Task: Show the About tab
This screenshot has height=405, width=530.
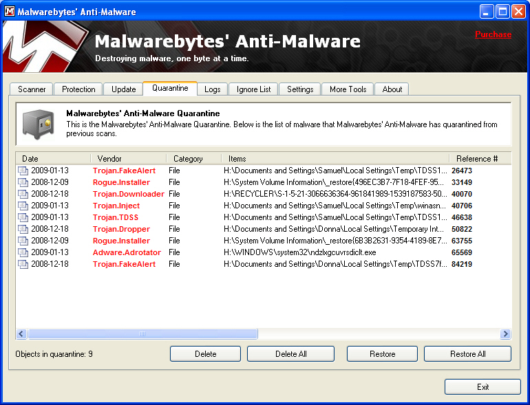Action: point(392,89)
